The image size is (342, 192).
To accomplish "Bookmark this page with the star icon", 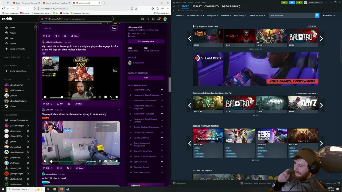I will click(x=136, y=9).
